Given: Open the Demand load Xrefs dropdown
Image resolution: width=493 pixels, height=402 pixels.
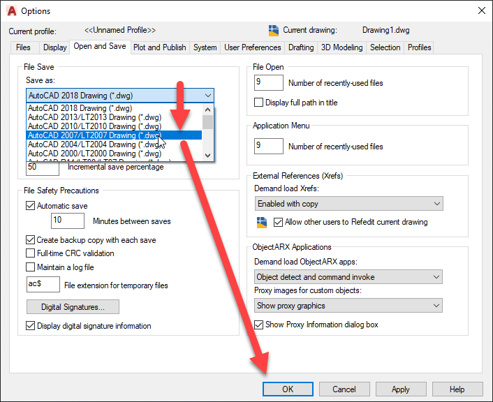Looking at the screenshot, I should coord(349,204).
